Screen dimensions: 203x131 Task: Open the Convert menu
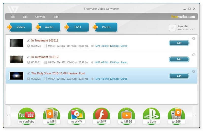point(40,17)
